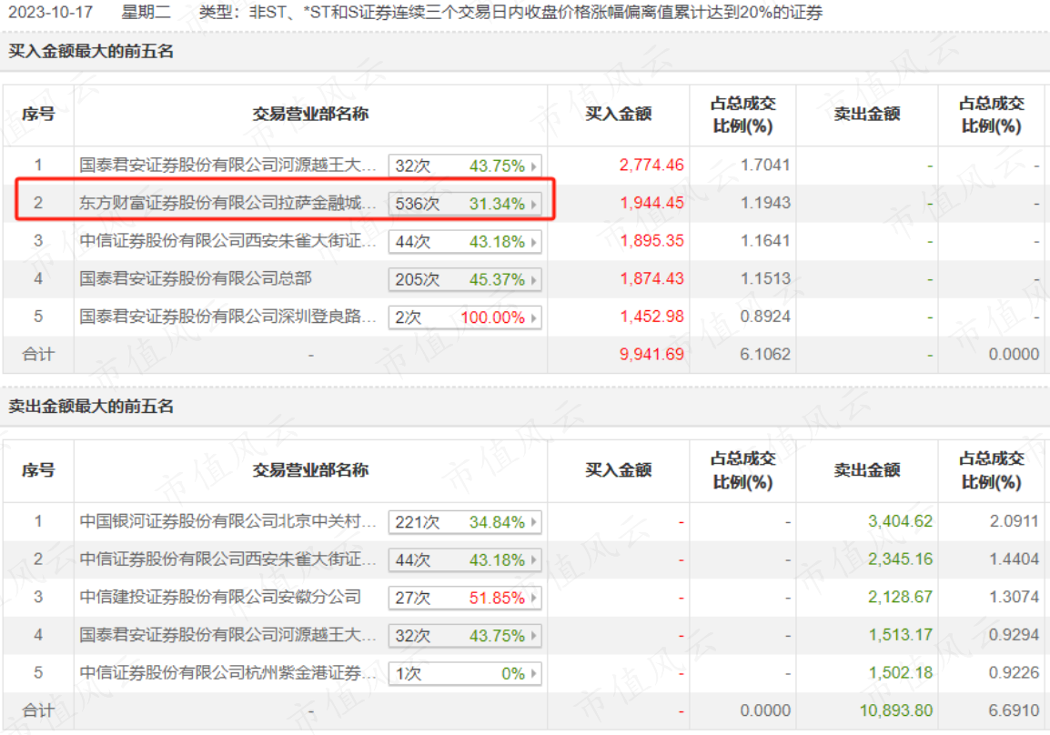Expand the 27次 51.85% stats box
Screen dimensions: 1050x735
click(465, 598)
